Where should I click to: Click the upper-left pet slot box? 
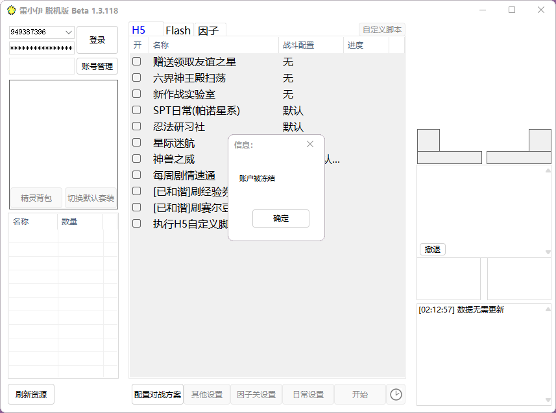tap(428, 141)
